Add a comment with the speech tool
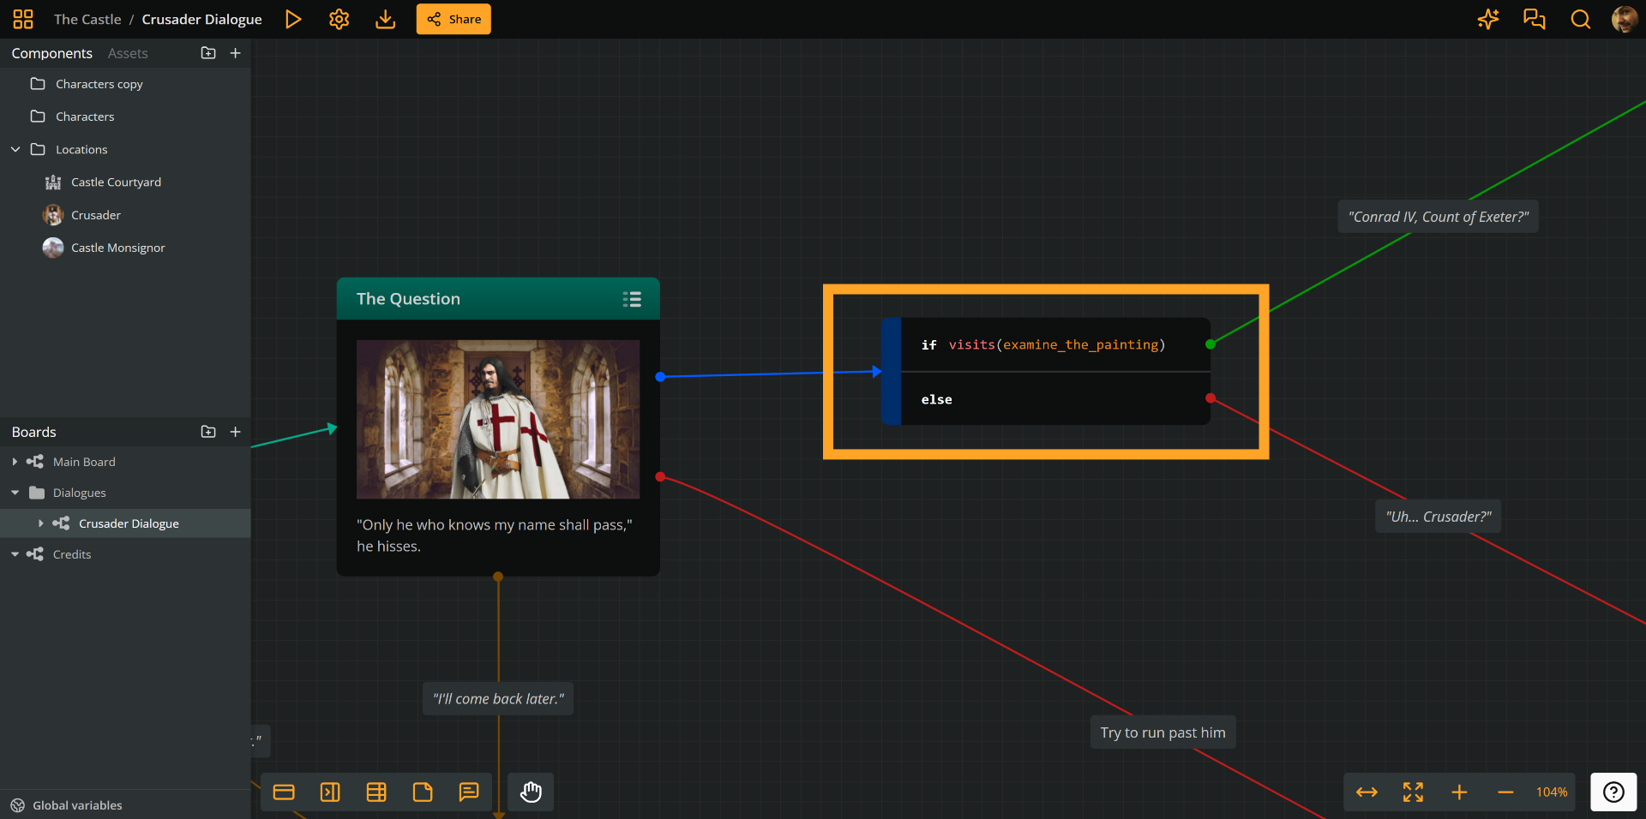 (469, 792)
